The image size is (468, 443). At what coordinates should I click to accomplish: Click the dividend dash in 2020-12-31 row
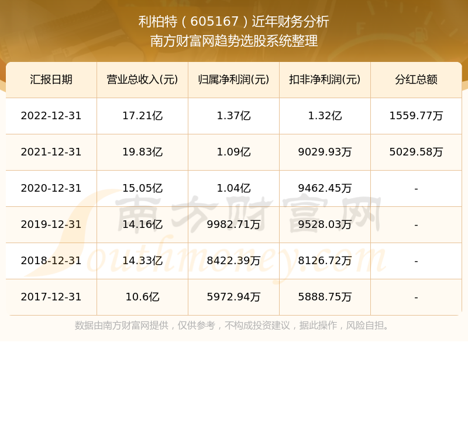tap(416, 189)
